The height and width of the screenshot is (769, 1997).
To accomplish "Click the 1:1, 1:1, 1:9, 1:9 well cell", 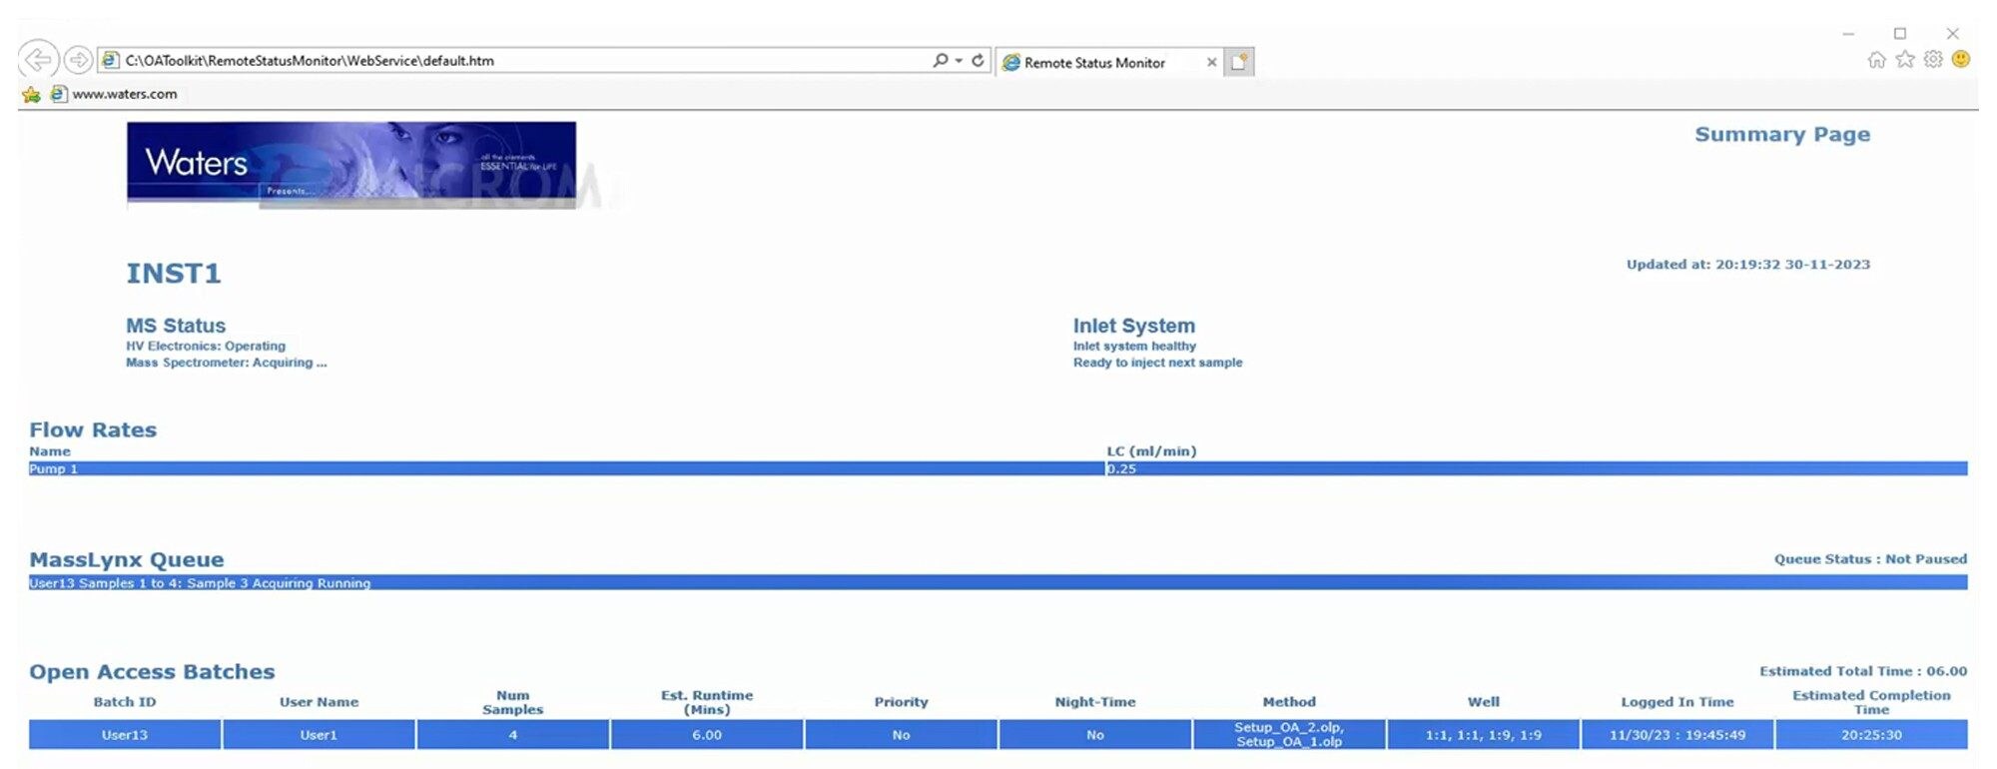I will [x=1483, y=734].
